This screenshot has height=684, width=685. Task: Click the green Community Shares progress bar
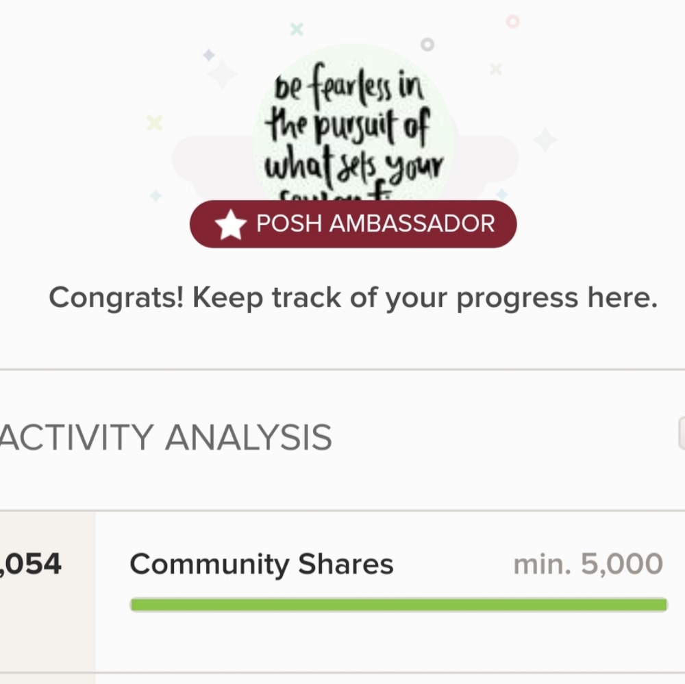[398, 604]
